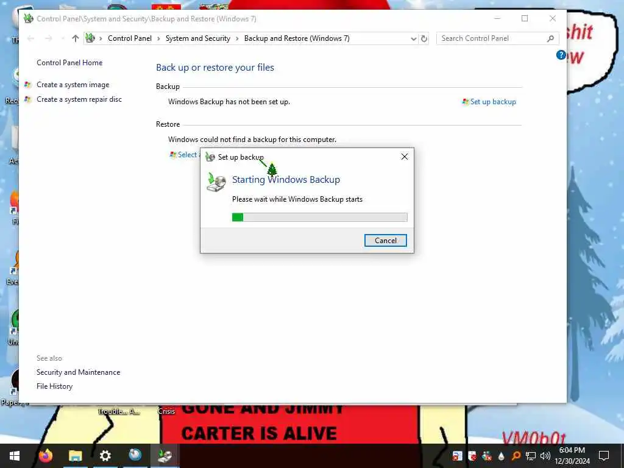The image size is (624, 468).
Task: Click the search magnifier icon
Action: (550, 38)
